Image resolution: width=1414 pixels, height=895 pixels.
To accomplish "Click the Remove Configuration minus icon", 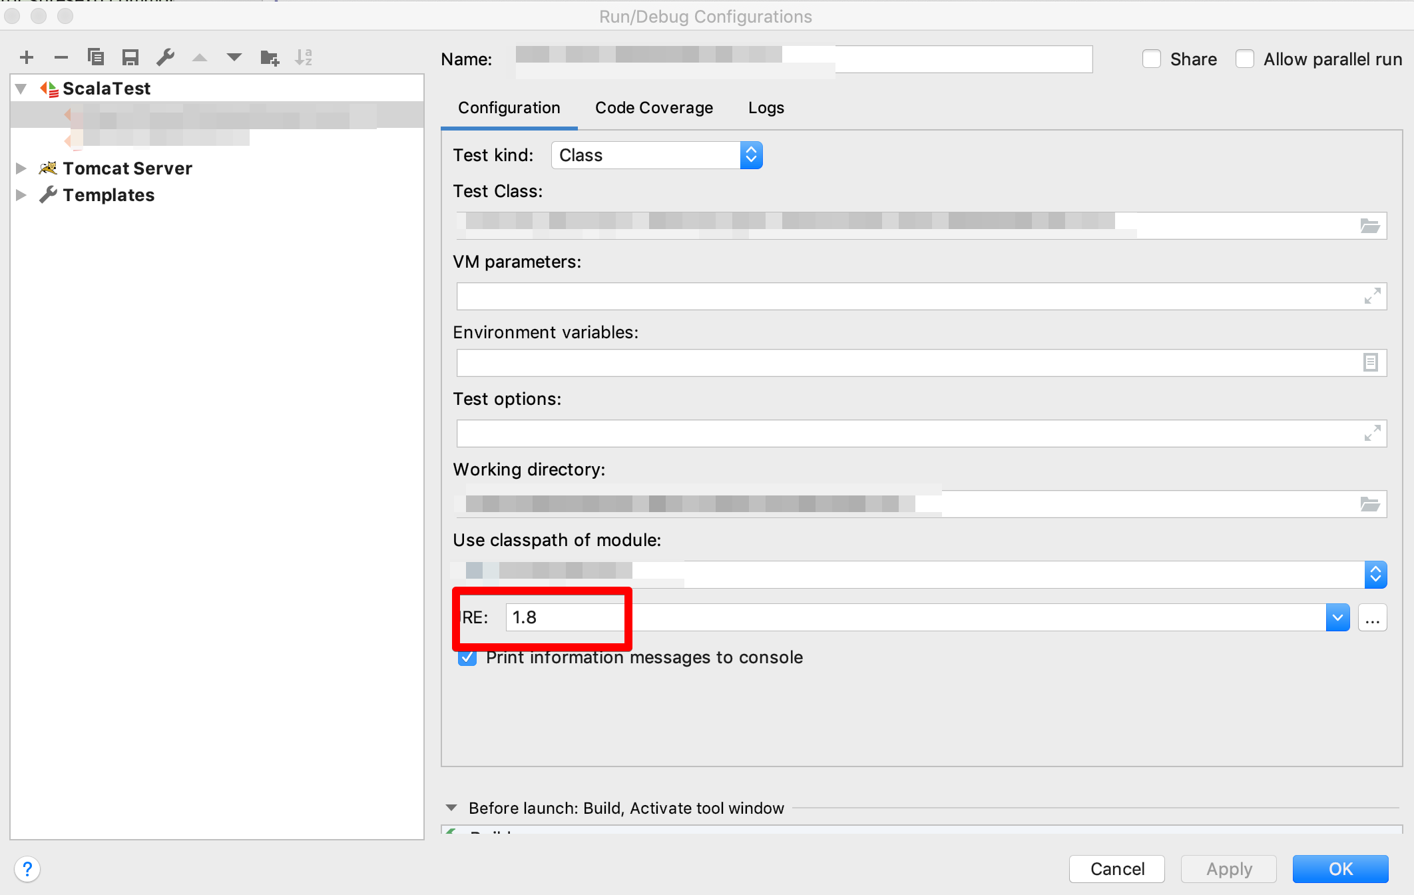I will point(61,58).
